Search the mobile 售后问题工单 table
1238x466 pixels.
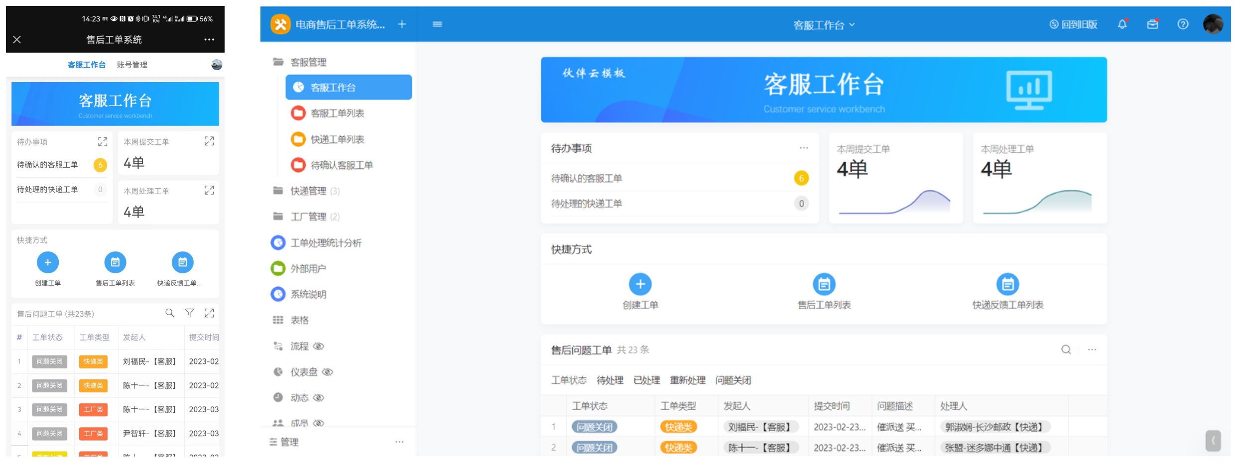click(170, 313)
